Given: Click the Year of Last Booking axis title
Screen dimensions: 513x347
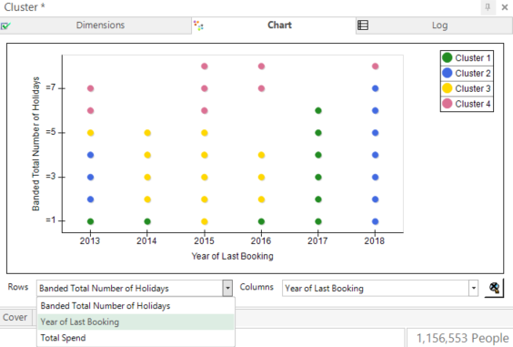Looking at the screenshot, I should [x=232, y=256].
